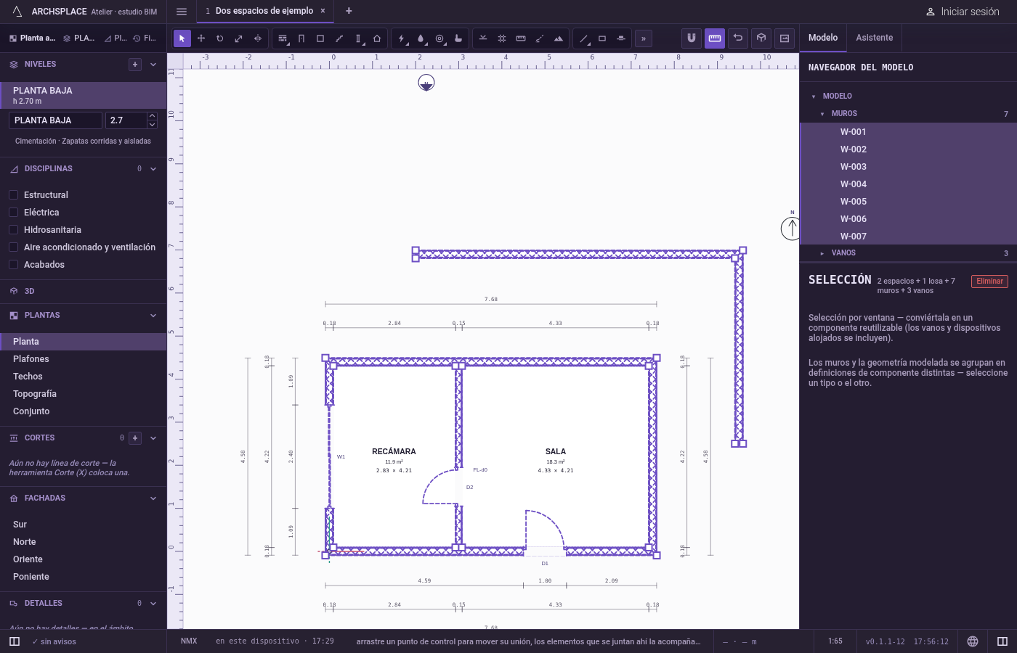Screen dimensions: 1017x653
Task: Click the Eliminar button
Action: (x=989, y=282)
